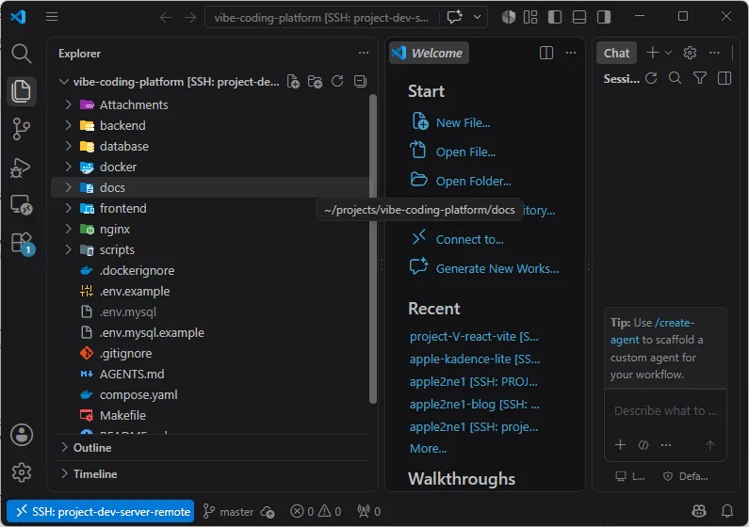Click the send arrow in chat input
Image resolution: width=749 pixels, height=527 pixels.
(710, 445)
